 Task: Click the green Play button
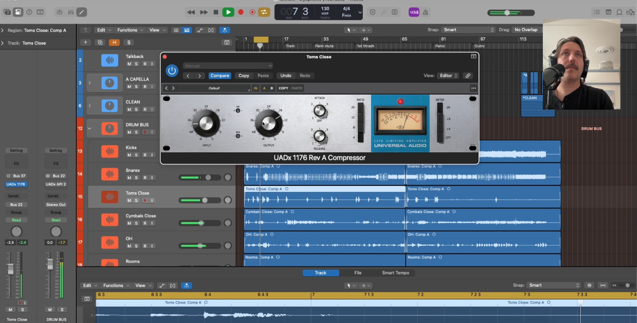click(x=228, y=12)
